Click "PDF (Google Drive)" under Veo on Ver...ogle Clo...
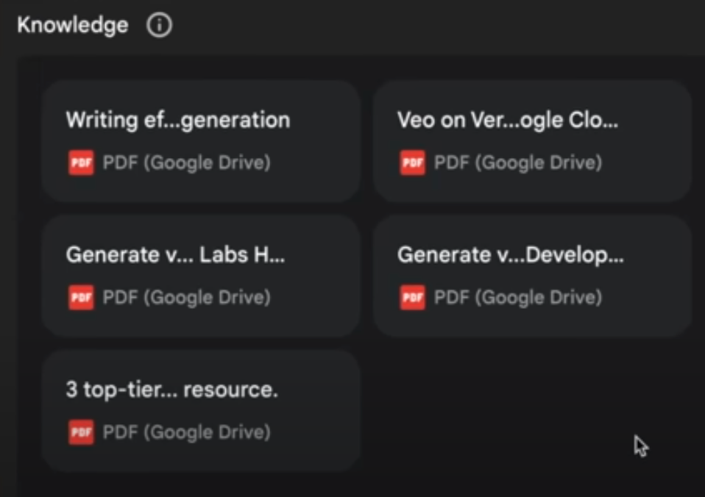705x497 pixels. pyautogui.click(x=518, y=162)
